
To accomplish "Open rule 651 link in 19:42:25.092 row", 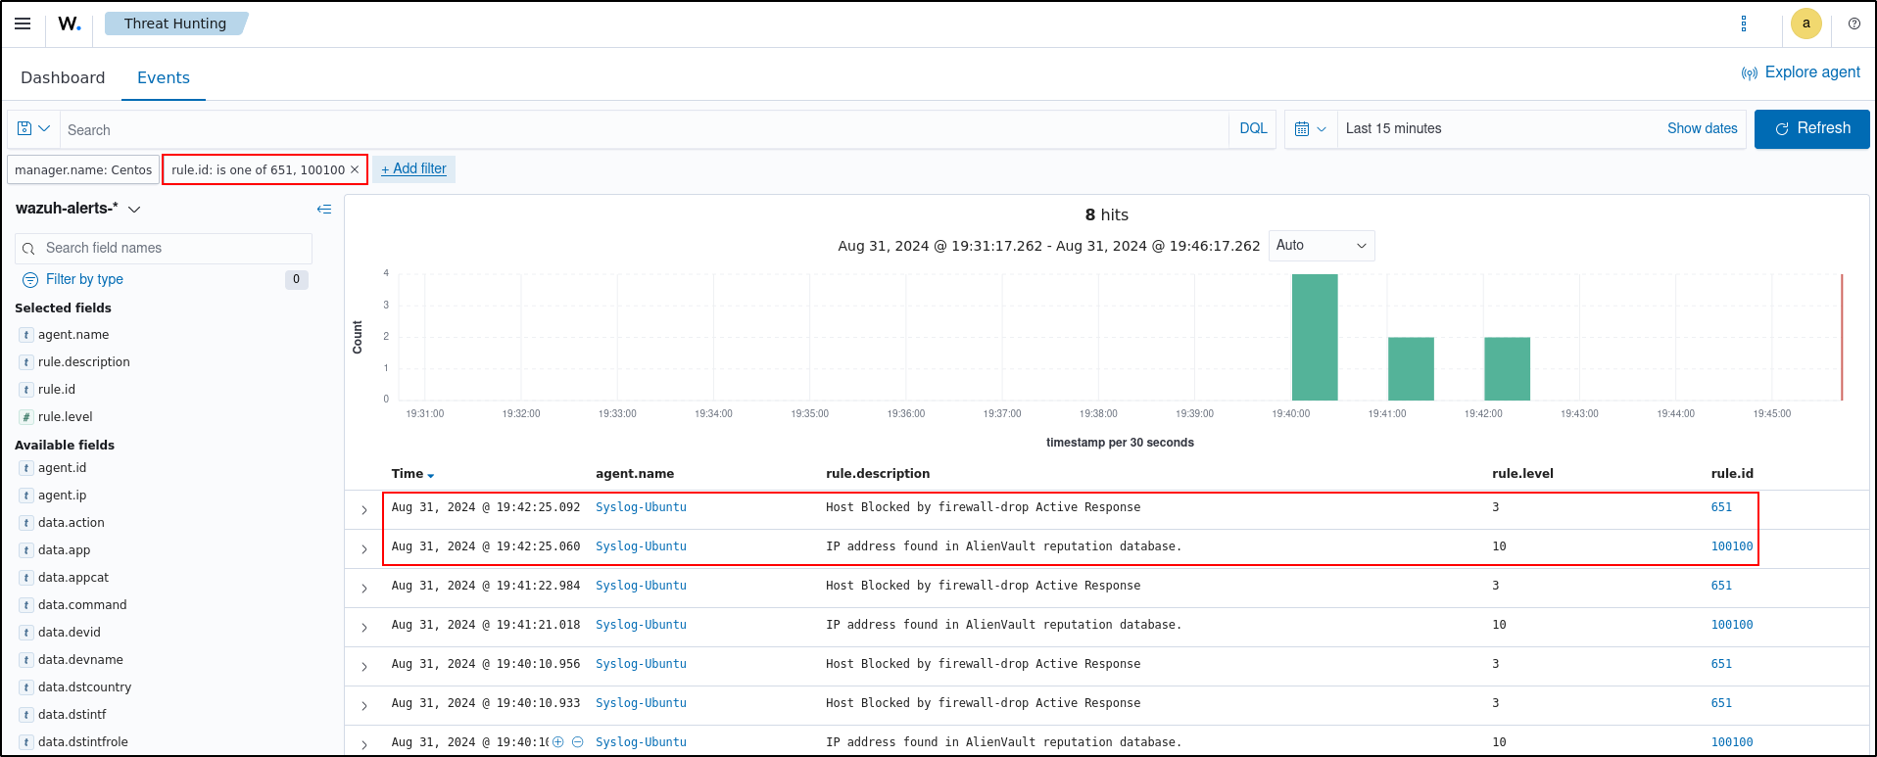I will point(1721,507).
